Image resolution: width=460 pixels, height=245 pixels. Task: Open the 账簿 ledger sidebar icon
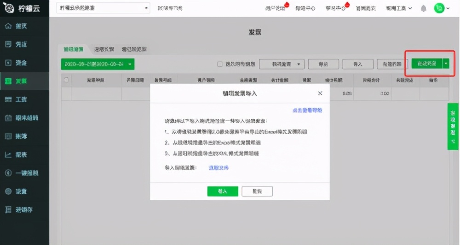tap(8, 136)
